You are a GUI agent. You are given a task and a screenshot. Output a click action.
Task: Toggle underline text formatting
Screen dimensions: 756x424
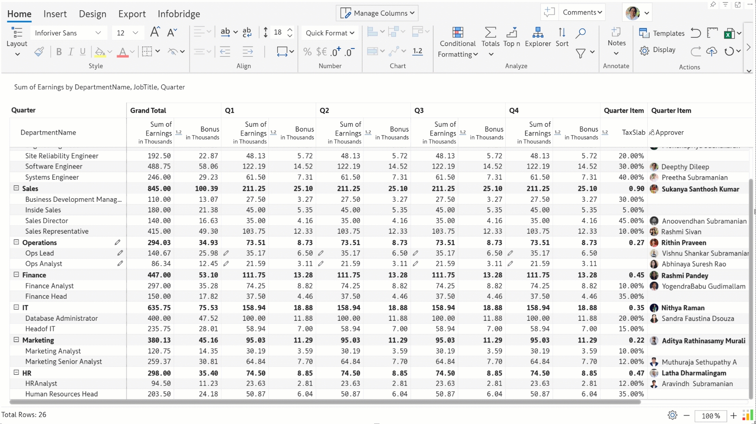click(83, 52)
